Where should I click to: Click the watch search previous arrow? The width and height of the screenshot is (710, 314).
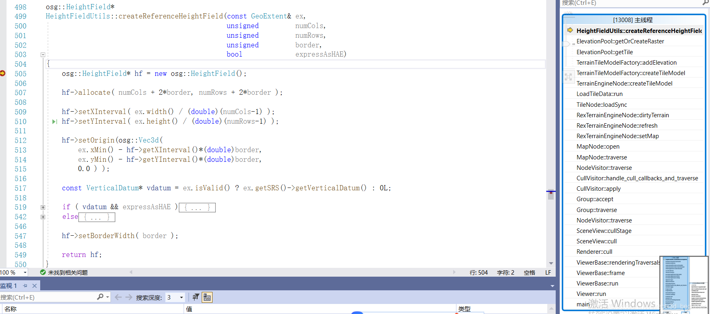pos(118,297)
